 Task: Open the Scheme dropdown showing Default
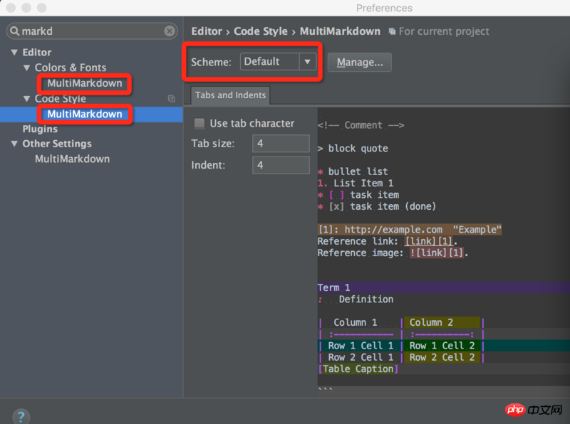click(278, 62)
